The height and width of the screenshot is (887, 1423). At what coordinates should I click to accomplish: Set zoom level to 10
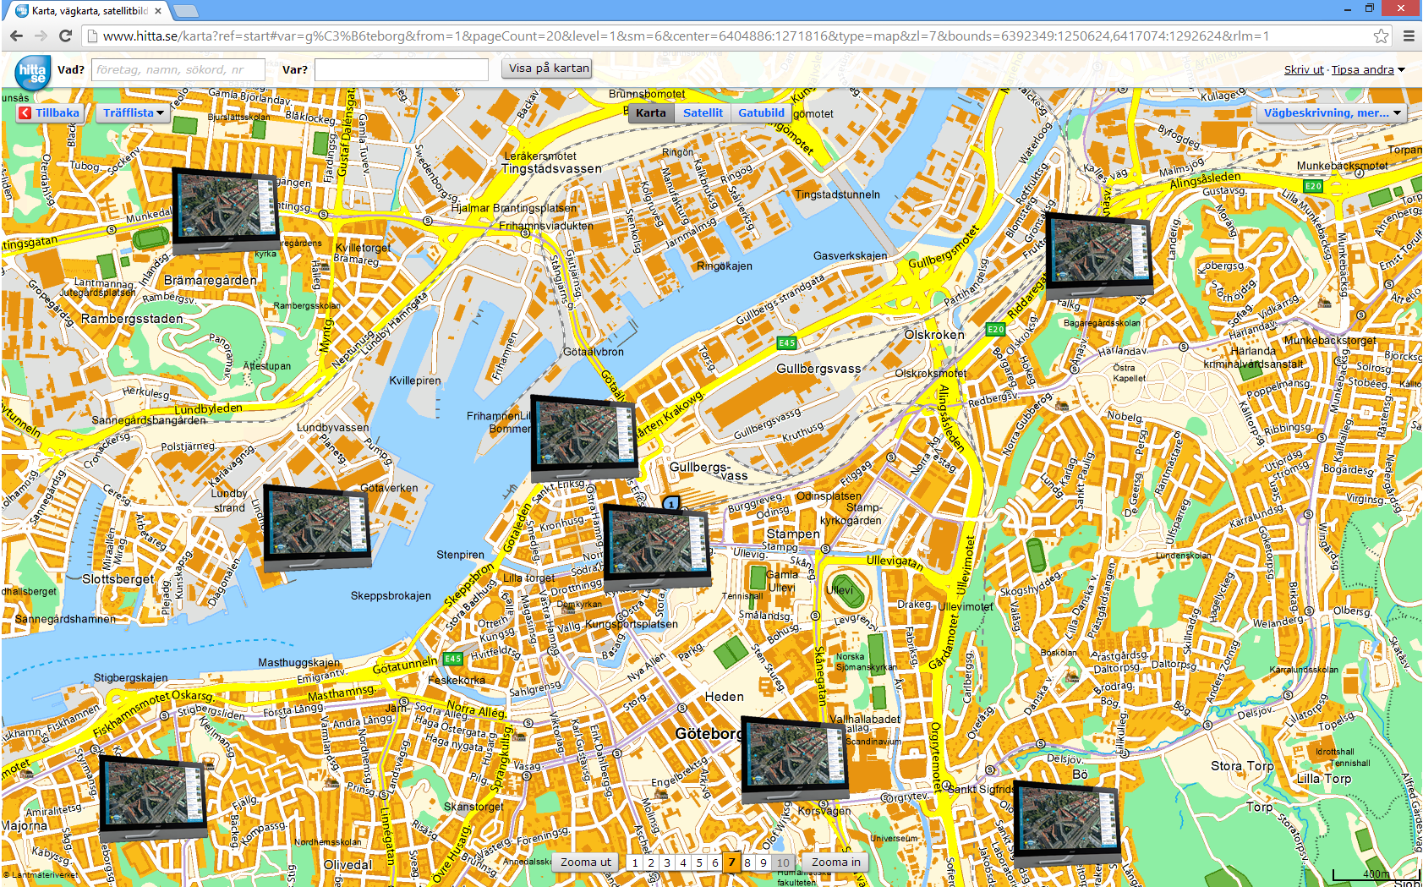point(783,863)
